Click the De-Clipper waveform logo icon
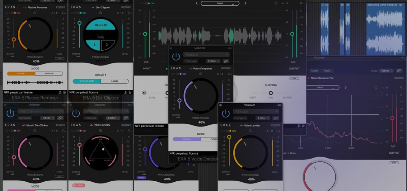407x191 pixels. click(93, 7)
